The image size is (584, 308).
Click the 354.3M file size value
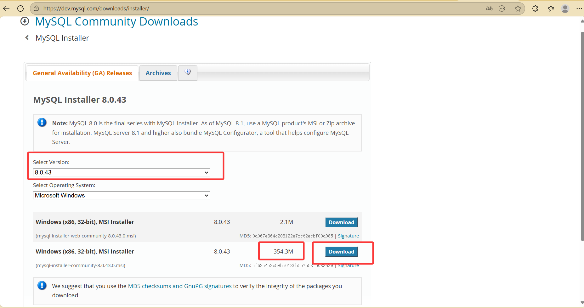(x=283, y=251)
